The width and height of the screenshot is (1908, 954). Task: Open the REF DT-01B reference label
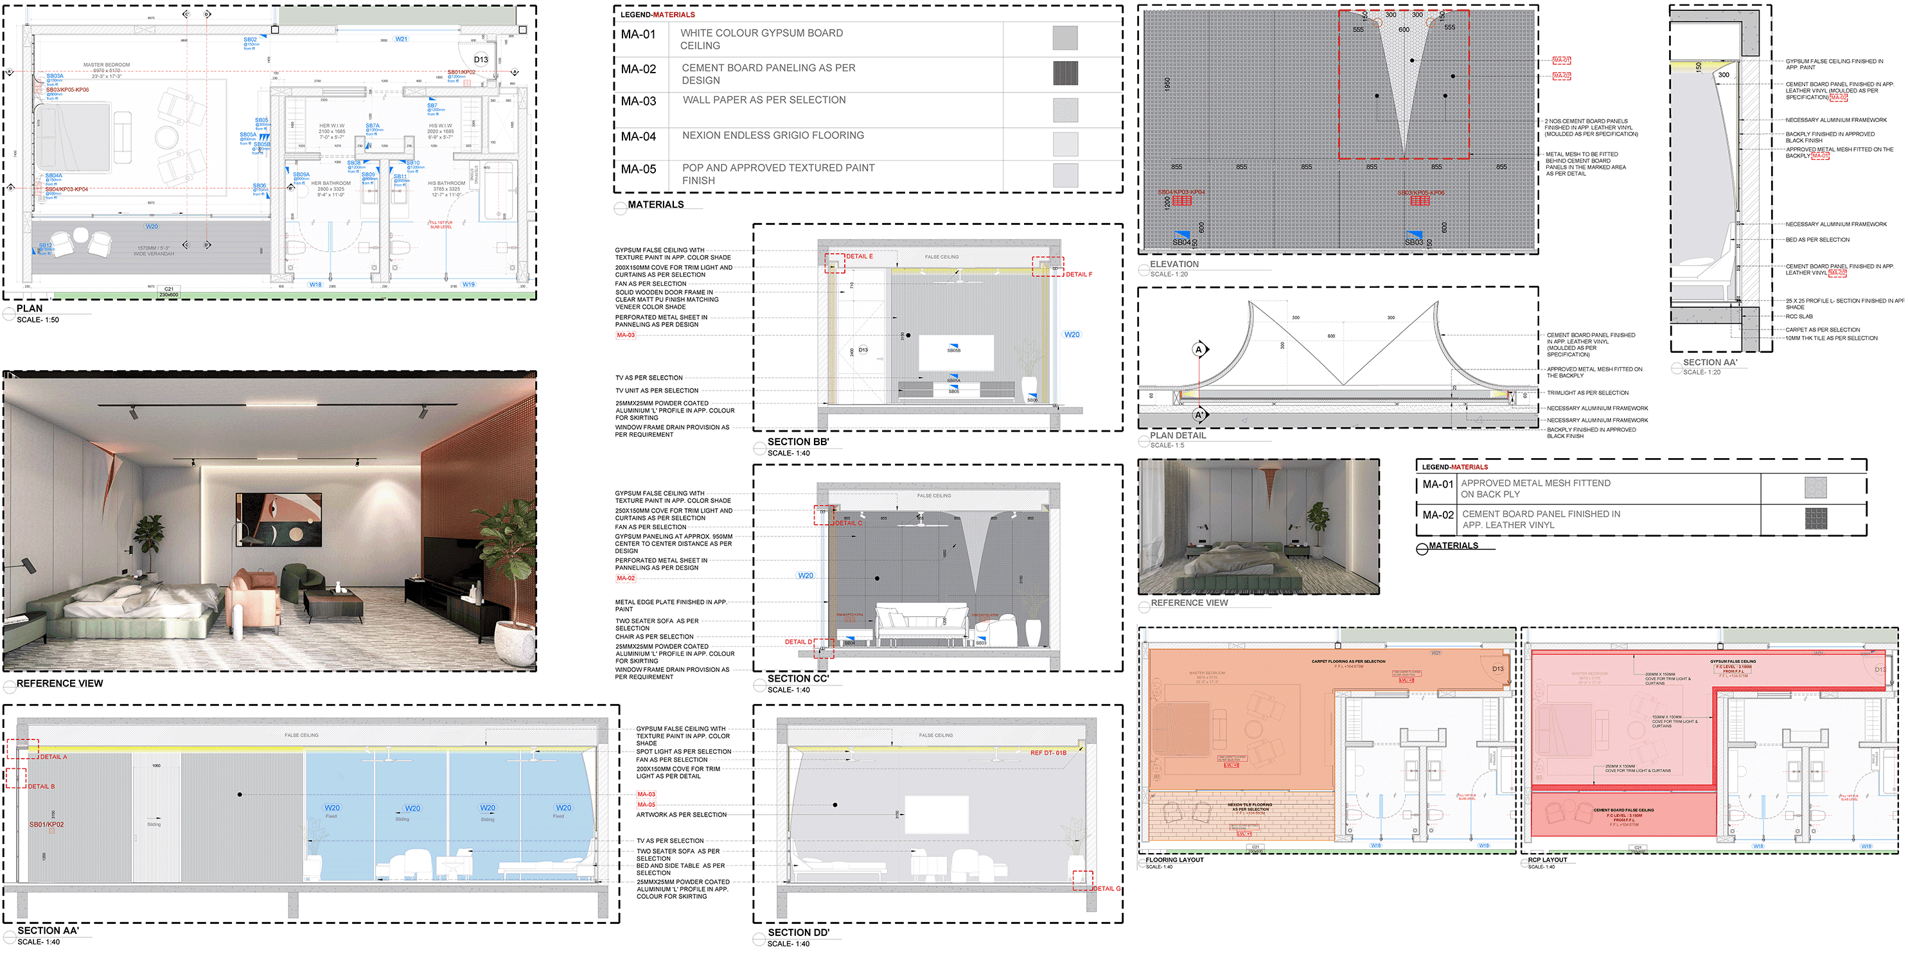[x=1048, y=754]
